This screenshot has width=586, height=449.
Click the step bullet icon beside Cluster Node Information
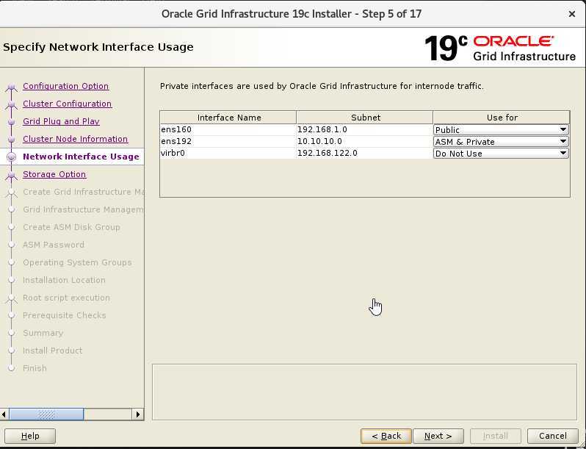(x=12, y=140)
